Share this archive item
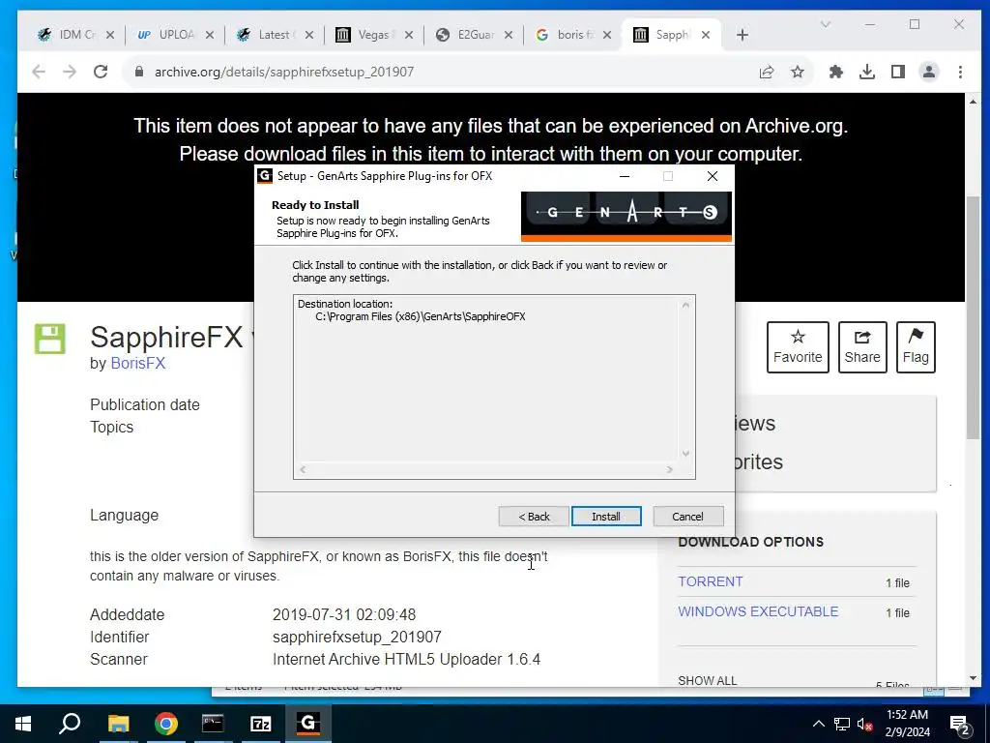Viewport: 990px width, 743px height. click(861, 347)
